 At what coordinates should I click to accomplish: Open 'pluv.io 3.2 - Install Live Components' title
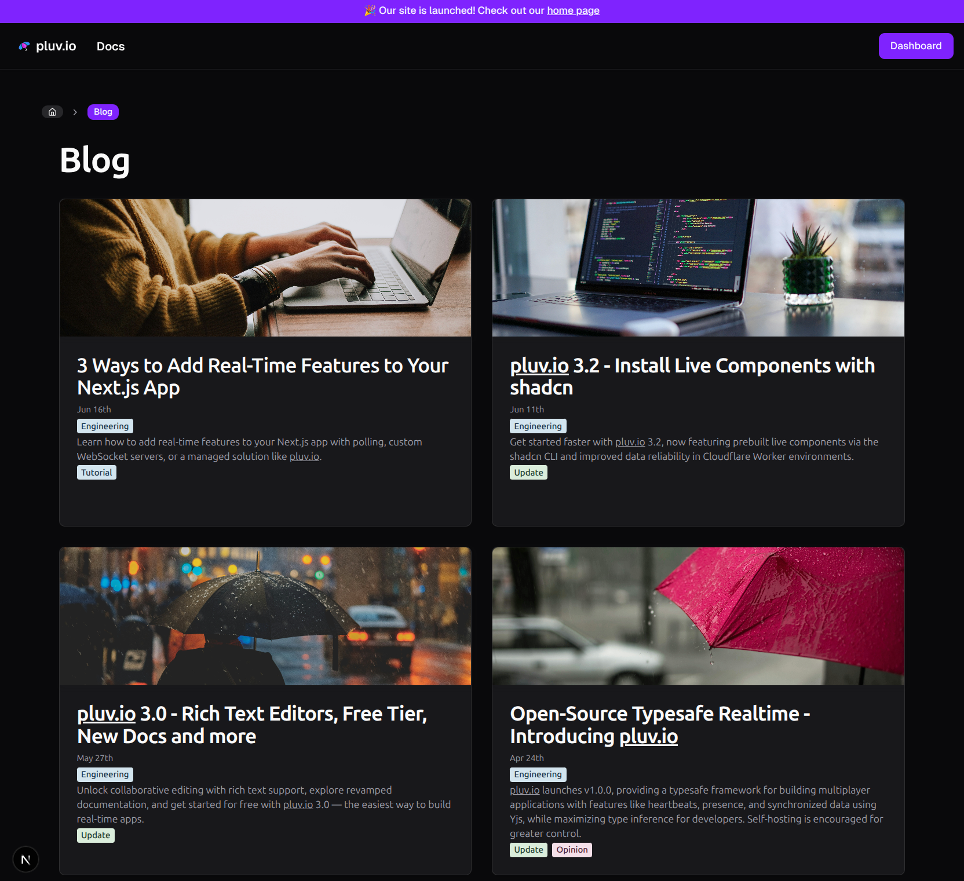[x=692, y=376]
